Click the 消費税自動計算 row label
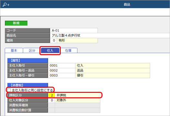 28,110
